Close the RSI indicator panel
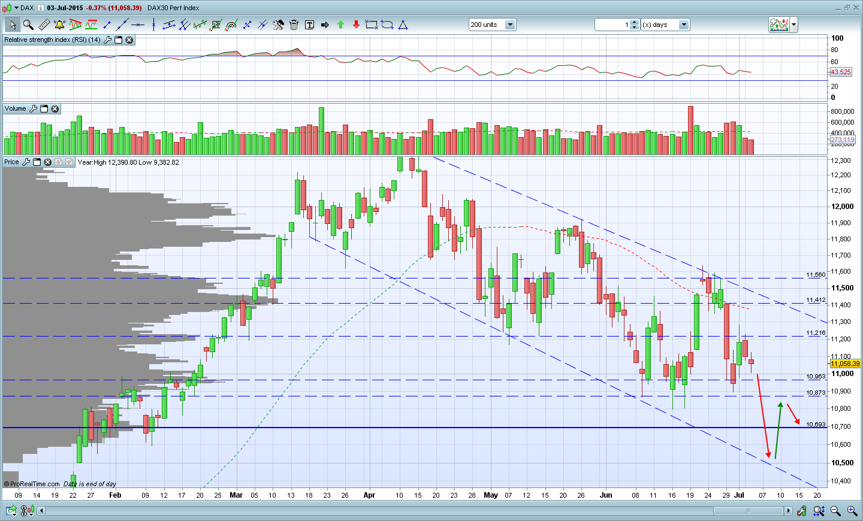863x521 pixels. (x=129, y=40)
